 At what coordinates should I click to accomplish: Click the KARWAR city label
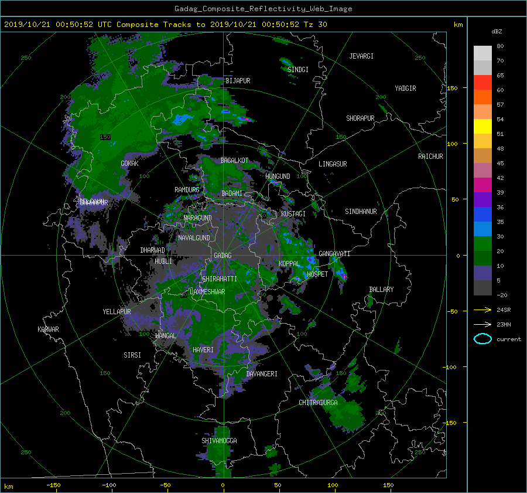point(49,329)
